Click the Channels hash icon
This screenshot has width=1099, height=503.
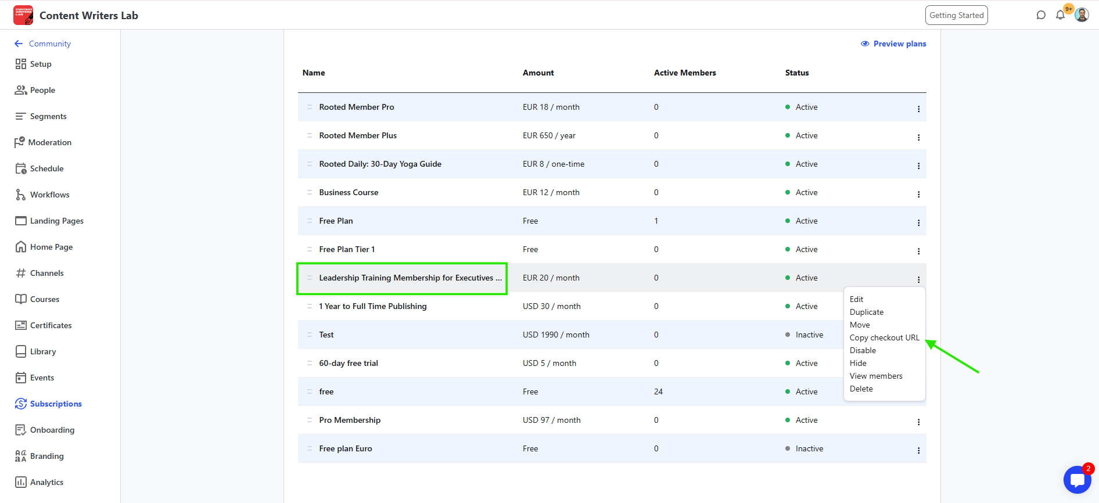(x=21, y=273)
